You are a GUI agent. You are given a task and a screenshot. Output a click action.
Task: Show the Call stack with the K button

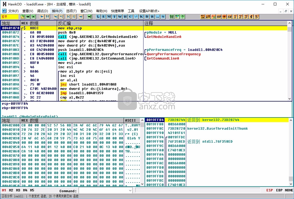pyautogui.click(x=141, y=17)
